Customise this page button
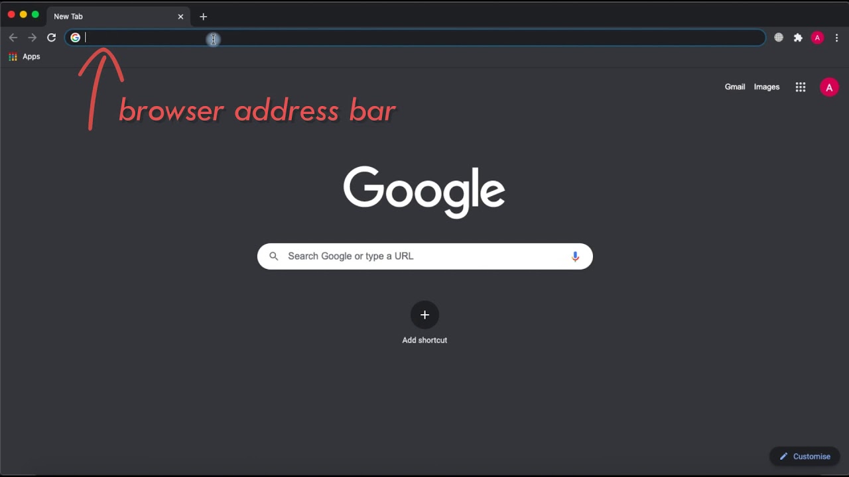Screen dimensions: 849x477 point(805,456)
